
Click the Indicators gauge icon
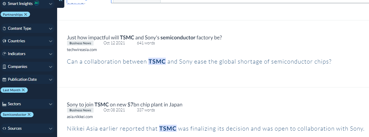pos(4,54)
